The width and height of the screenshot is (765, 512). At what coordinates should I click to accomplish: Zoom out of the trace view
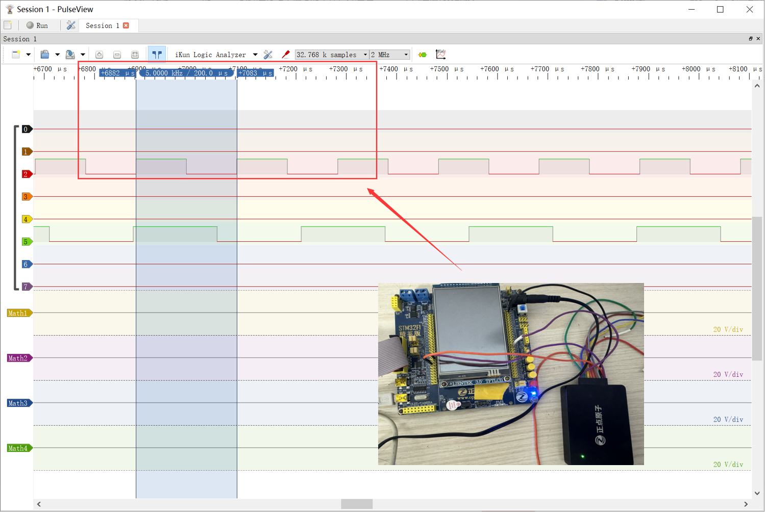[x=117, y=54]
